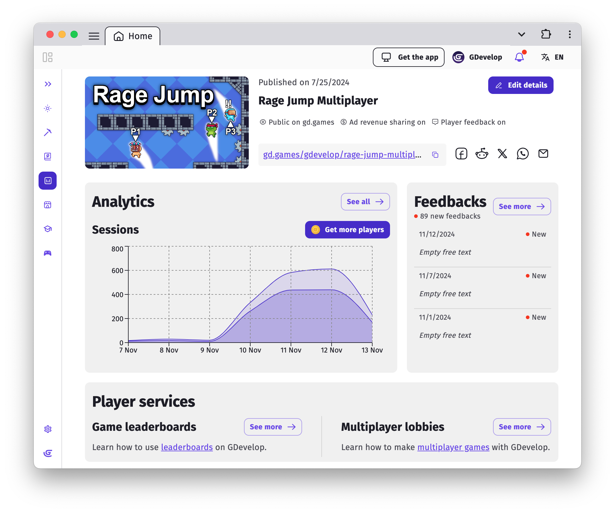615x513 pixels.
Task: Click the Edit details button
Action: click(521, 85)
